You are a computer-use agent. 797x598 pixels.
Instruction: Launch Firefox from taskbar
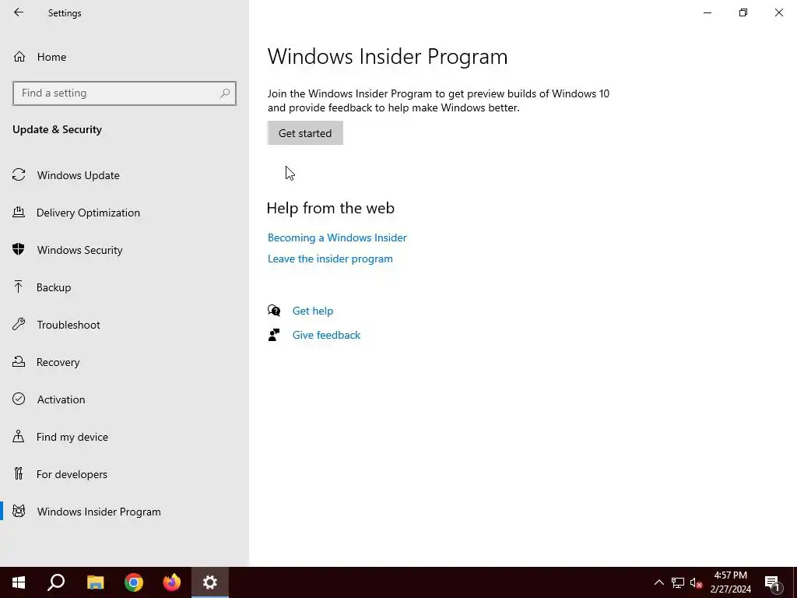(x=172, y=582)
